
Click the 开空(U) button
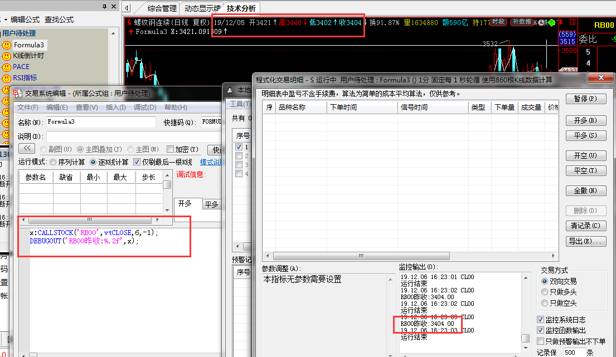coord(586,156)
